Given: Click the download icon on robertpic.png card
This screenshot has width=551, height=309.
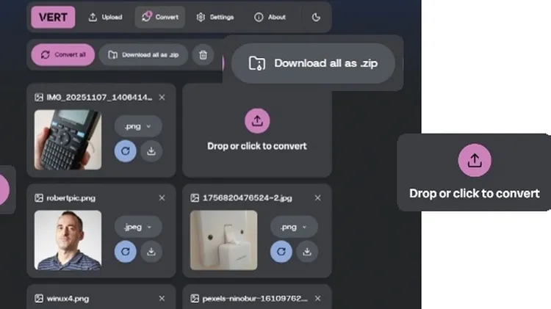Looking at the screenshot, I should (x=151, y=251).
